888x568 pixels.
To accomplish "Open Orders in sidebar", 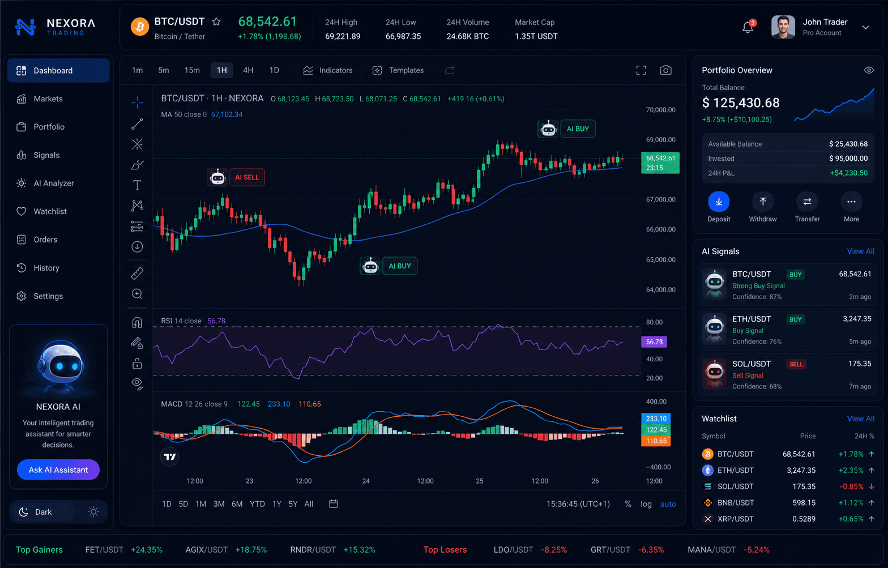I will [x=58, y=240].
